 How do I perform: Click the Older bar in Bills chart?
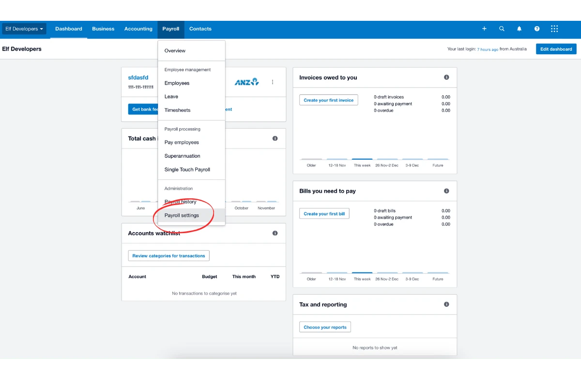[x=311, y=273]
